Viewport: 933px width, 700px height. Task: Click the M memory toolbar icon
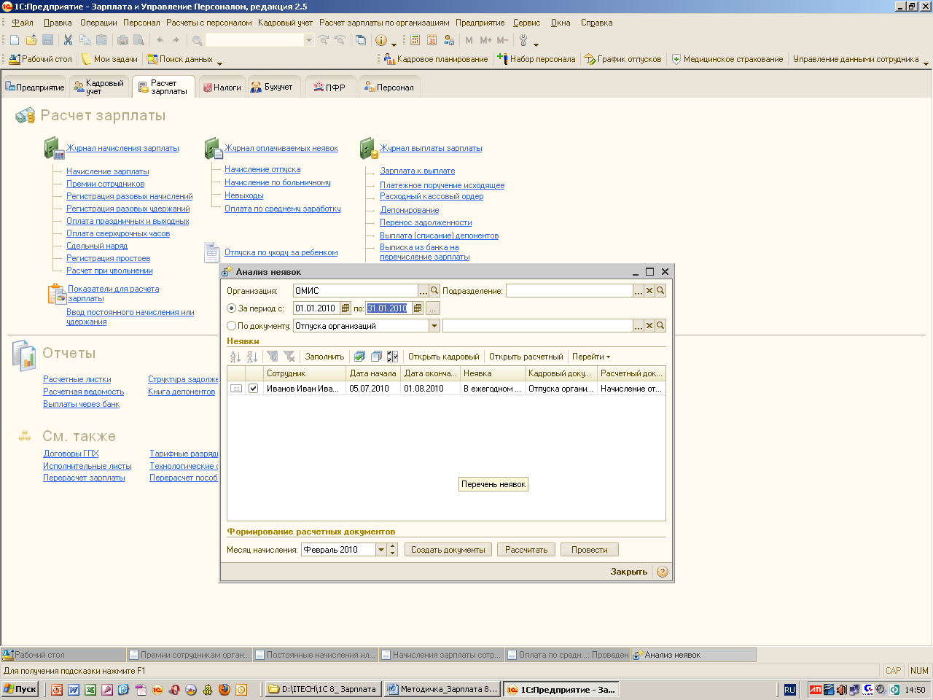469,40
